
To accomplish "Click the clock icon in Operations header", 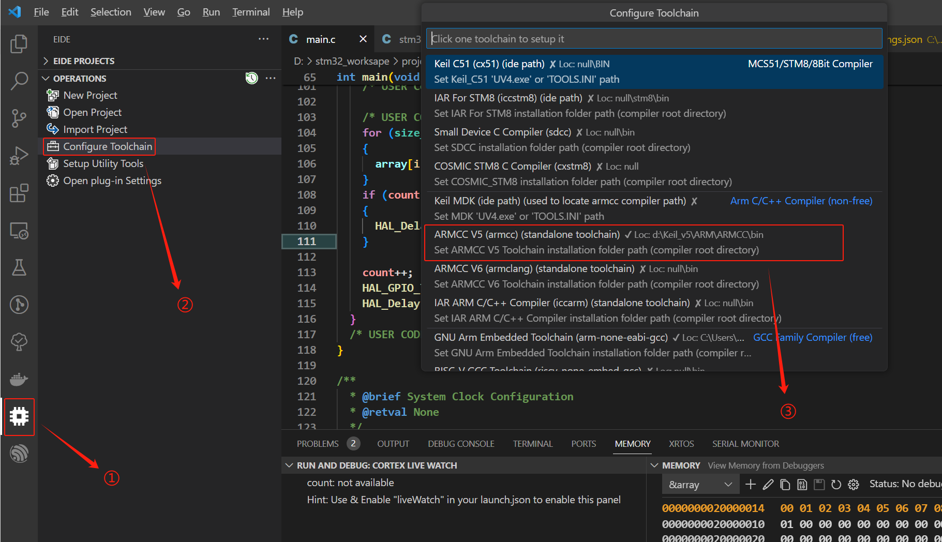I will pyautogui.click(x=252, y=78).
